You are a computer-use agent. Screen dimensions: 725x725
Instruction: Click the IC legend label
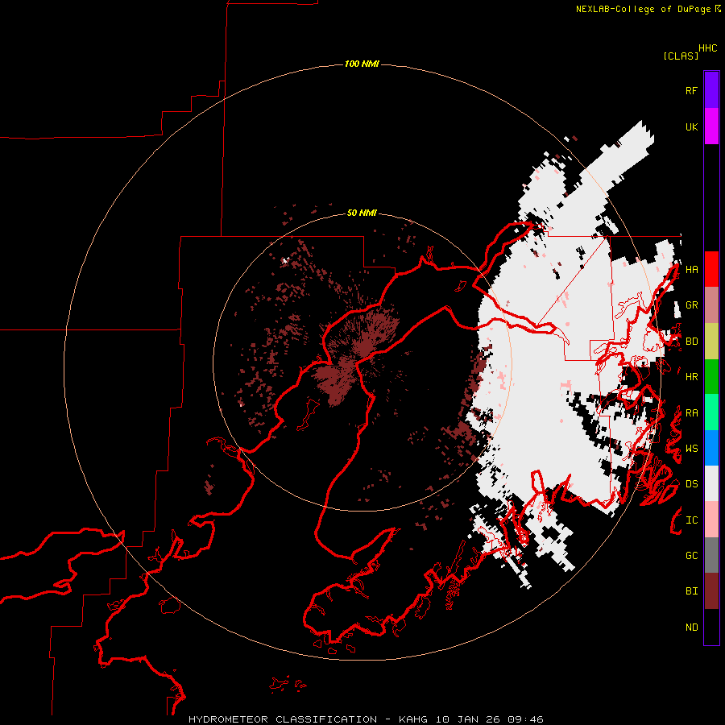point(691,520)
